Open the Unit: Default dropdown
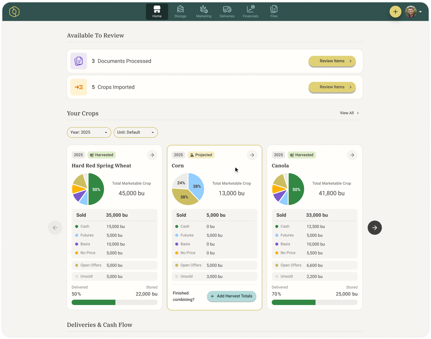The image size is (431, 339). [x=136, y=132]
